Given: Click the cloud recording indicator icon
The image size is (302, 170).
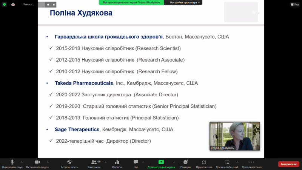Looking at the screenshot, I should [13, 5].
